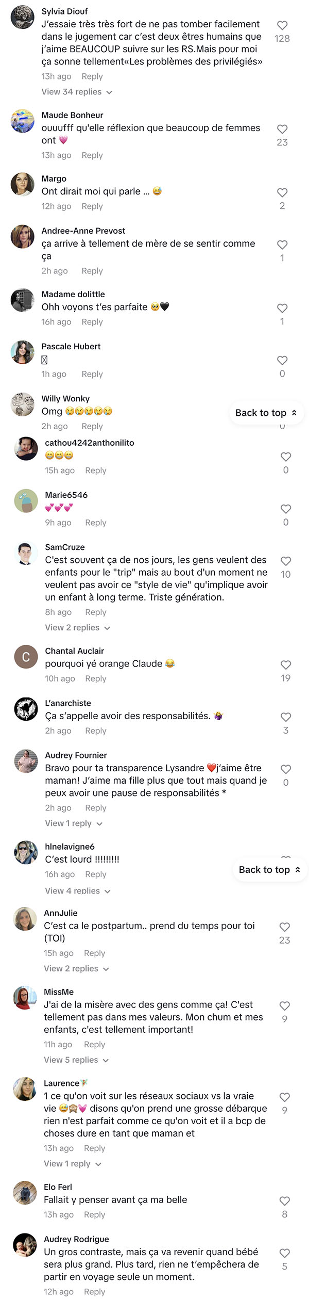Toggle like on Pascale Hubert's comment
Image resolution: width=309 pixels, height=1299 pixels.
click(x=282, y=361)
